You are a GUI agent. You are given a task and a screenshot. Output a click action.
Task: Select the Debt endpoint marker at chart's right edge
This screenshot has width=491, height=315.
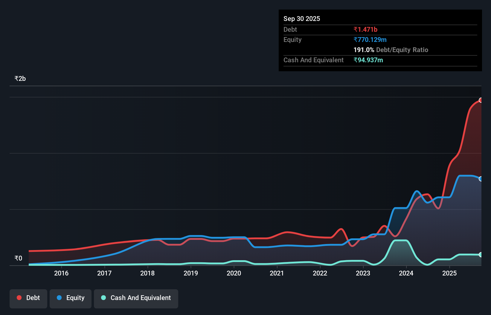(481, 100)
